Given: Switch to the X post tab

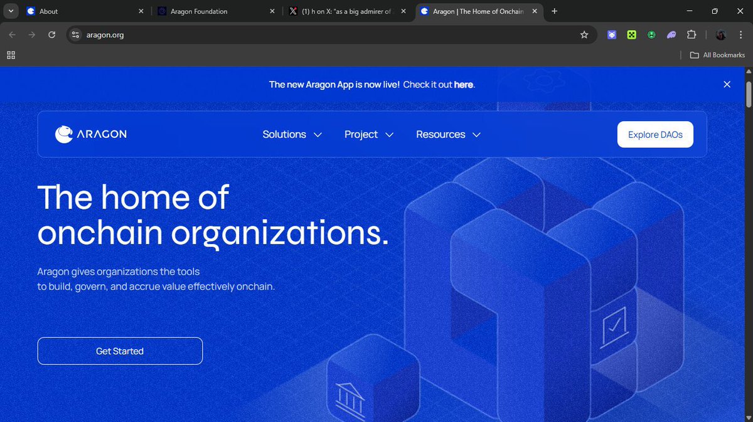Looking at the screenshot, I should 346,11.
